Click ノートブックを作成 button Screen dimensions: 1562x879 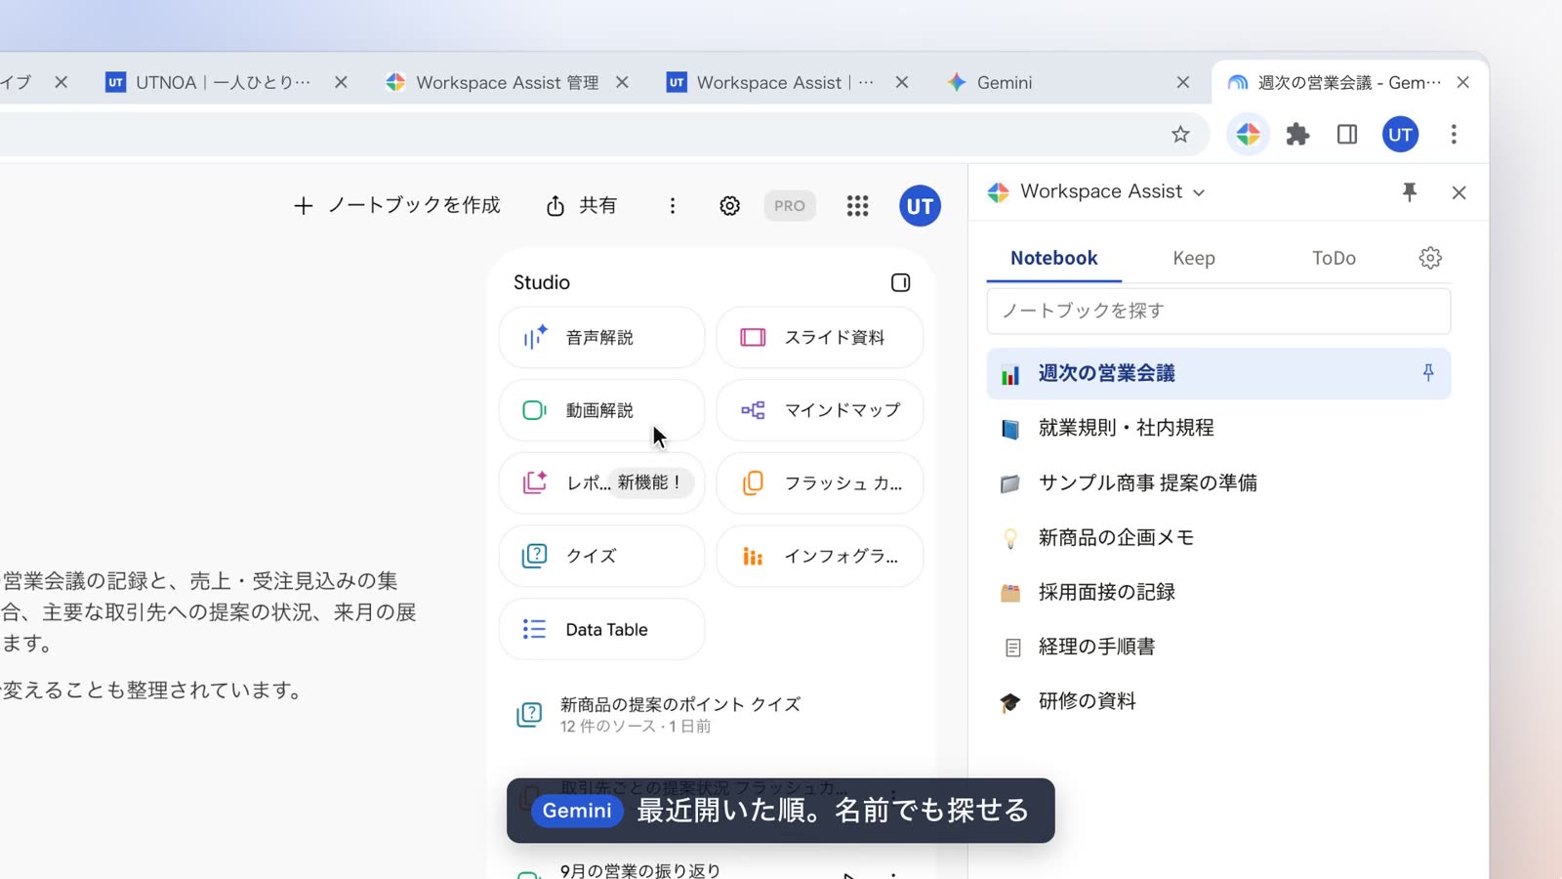(396, 206)
